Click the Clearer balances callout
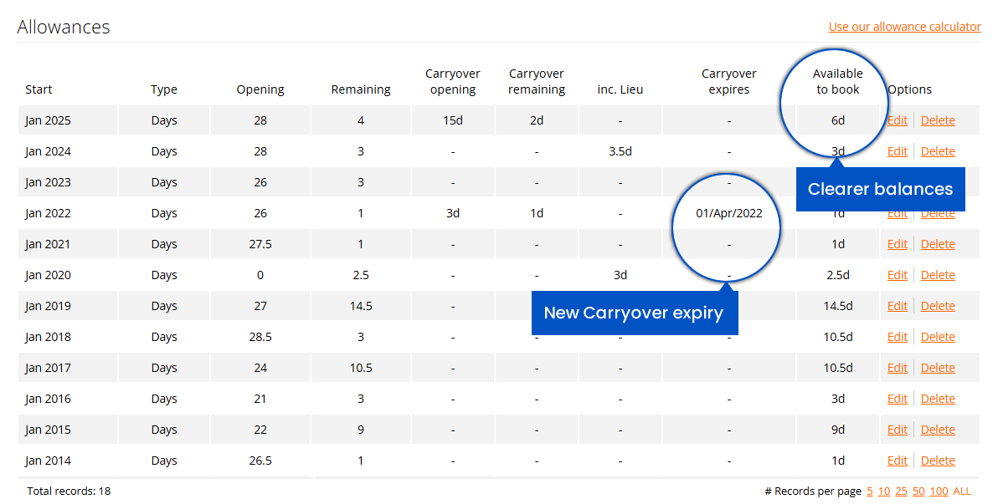 [x=880, y=189]
